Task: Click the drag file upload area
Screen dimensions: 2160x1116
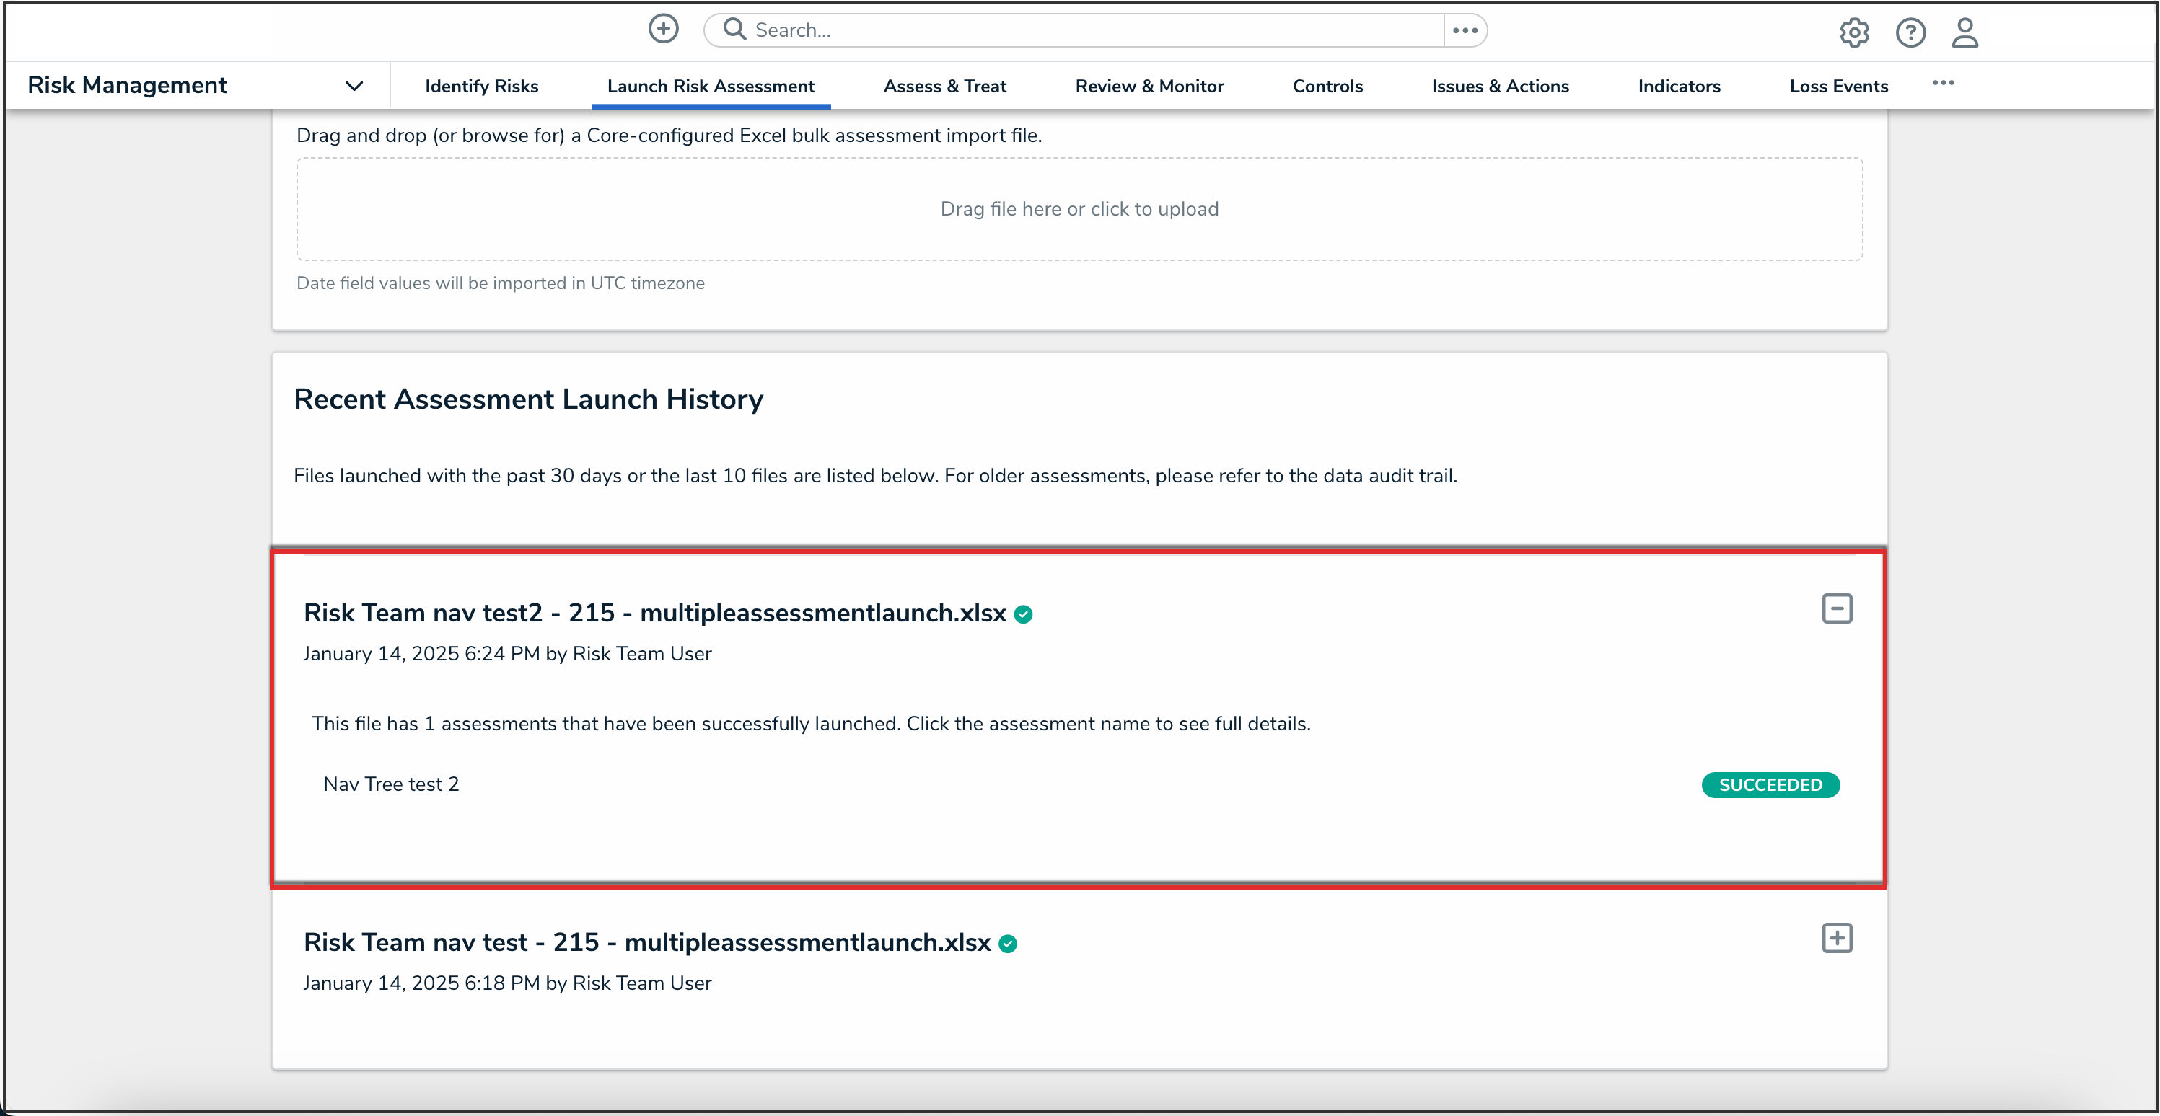Action: coord(1079,208)
